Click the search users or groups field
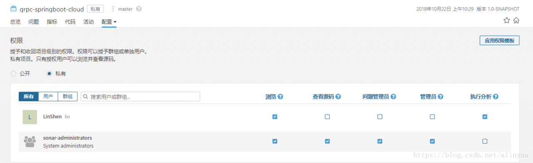 point(140,97)
